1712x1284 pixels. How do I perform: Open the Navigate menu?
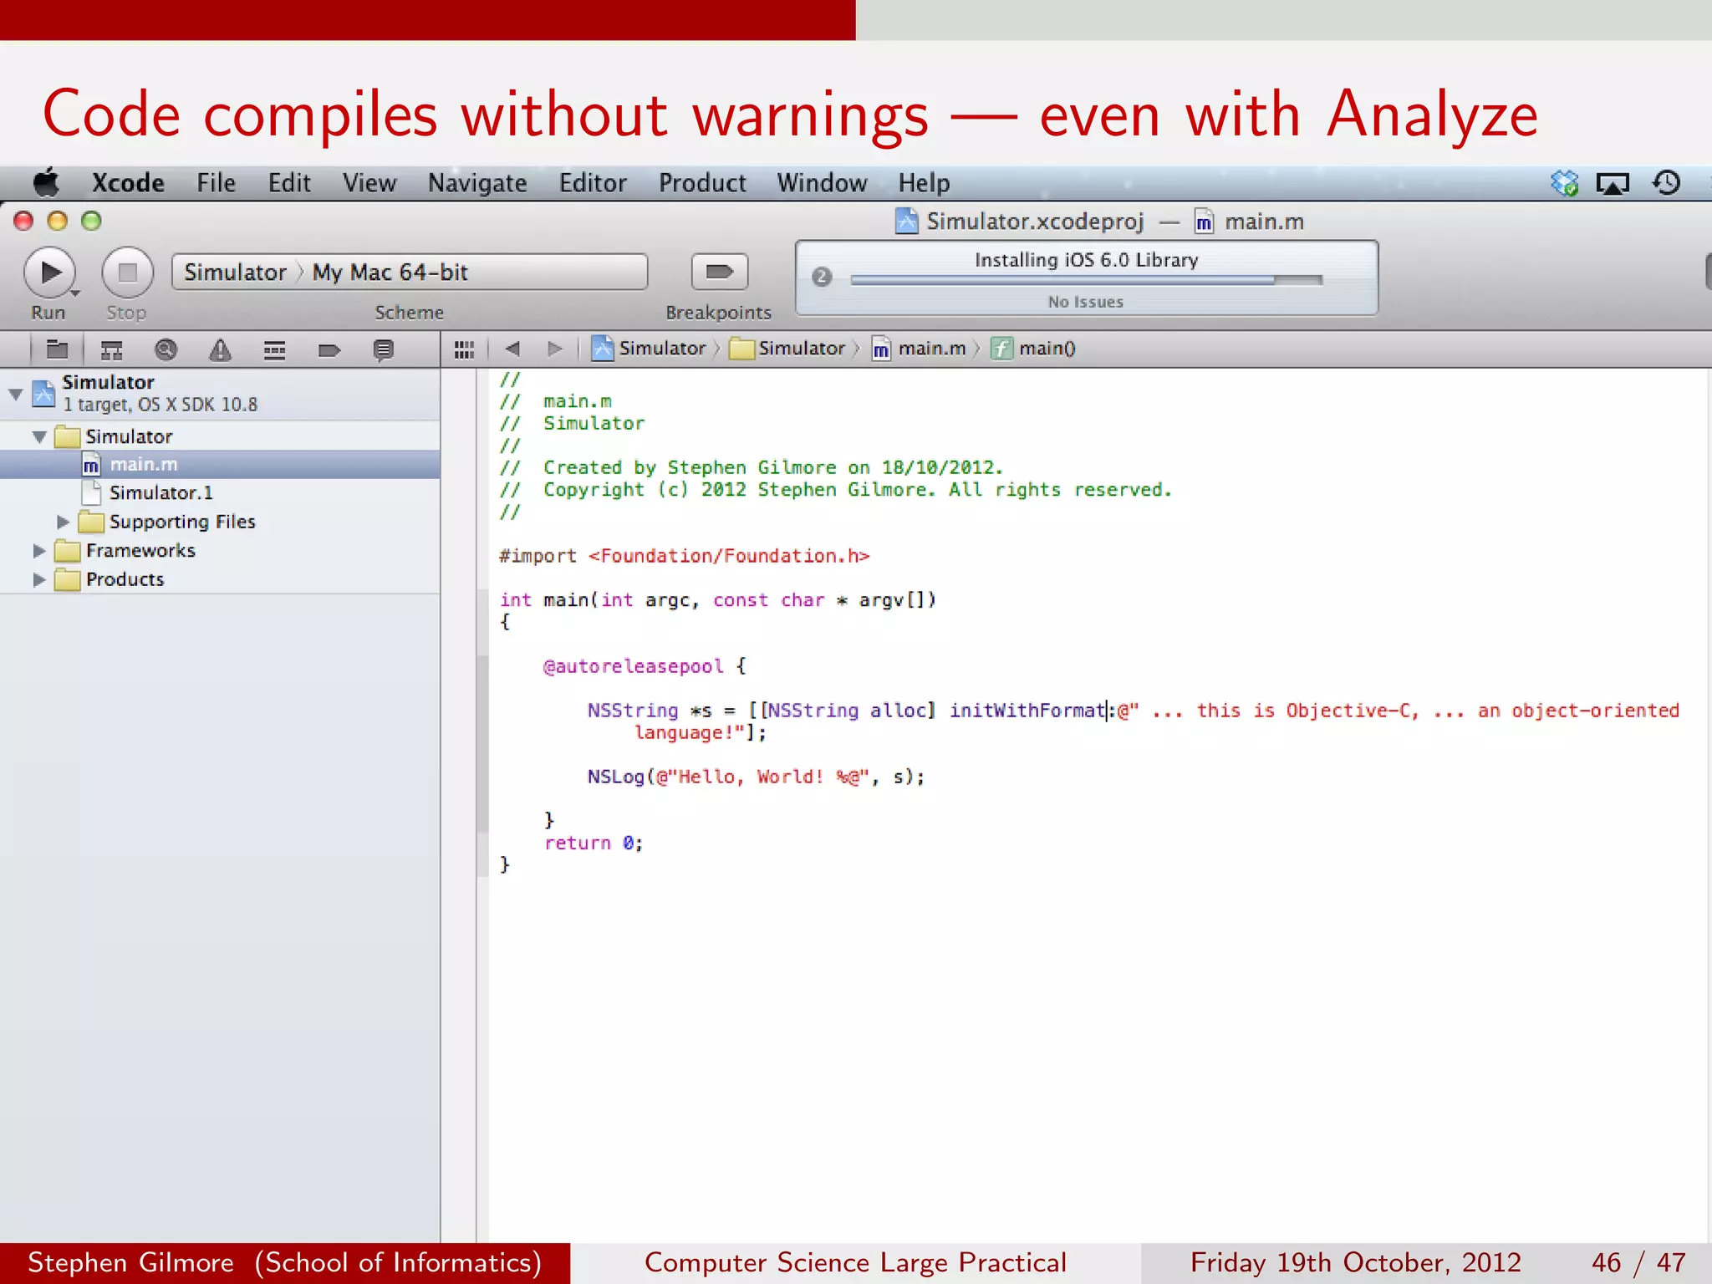(477, 183)
